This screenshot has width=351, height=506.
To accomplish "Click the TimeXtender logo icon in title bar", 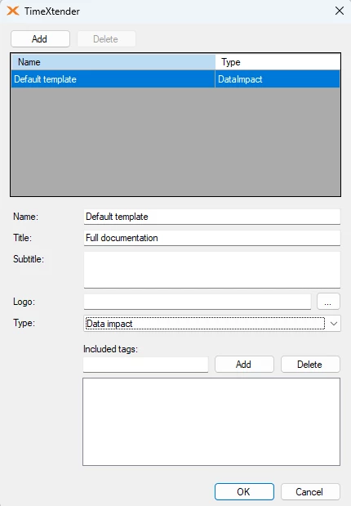I will click(13, 11).
